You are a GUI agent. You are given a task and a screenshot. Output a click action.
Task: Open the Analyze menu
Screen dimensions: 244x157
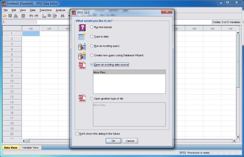click(61, 10)
